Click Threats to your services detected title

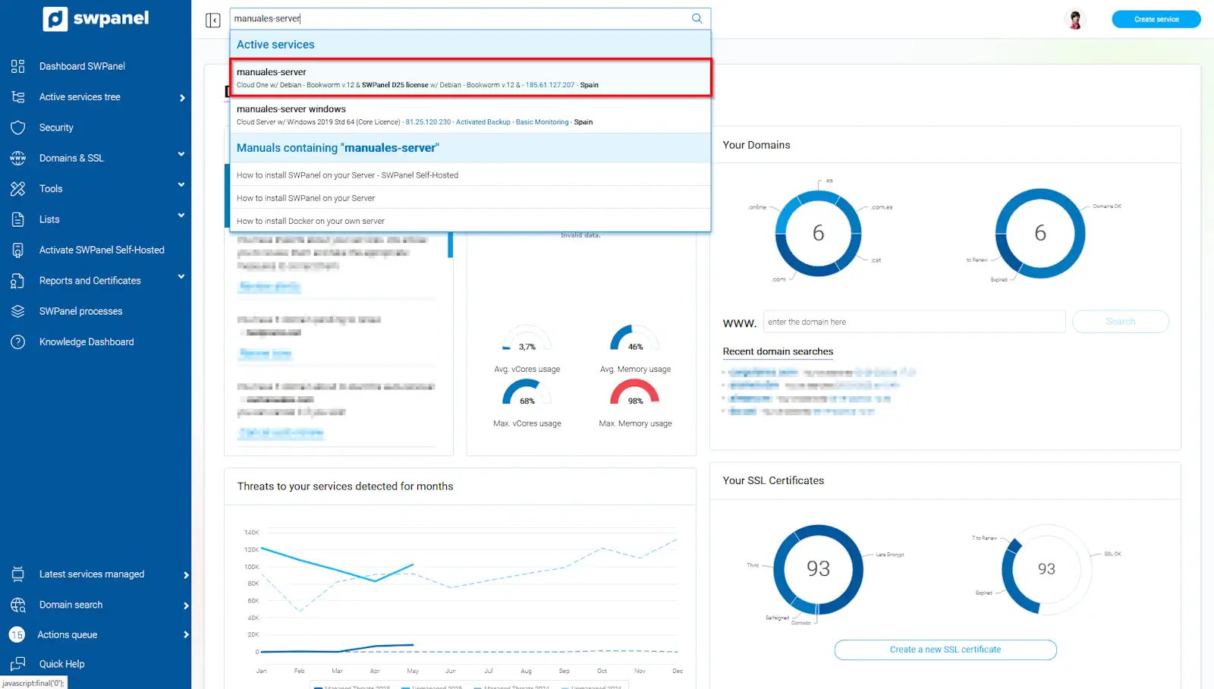pyautogui.click(x=345, y=486)
